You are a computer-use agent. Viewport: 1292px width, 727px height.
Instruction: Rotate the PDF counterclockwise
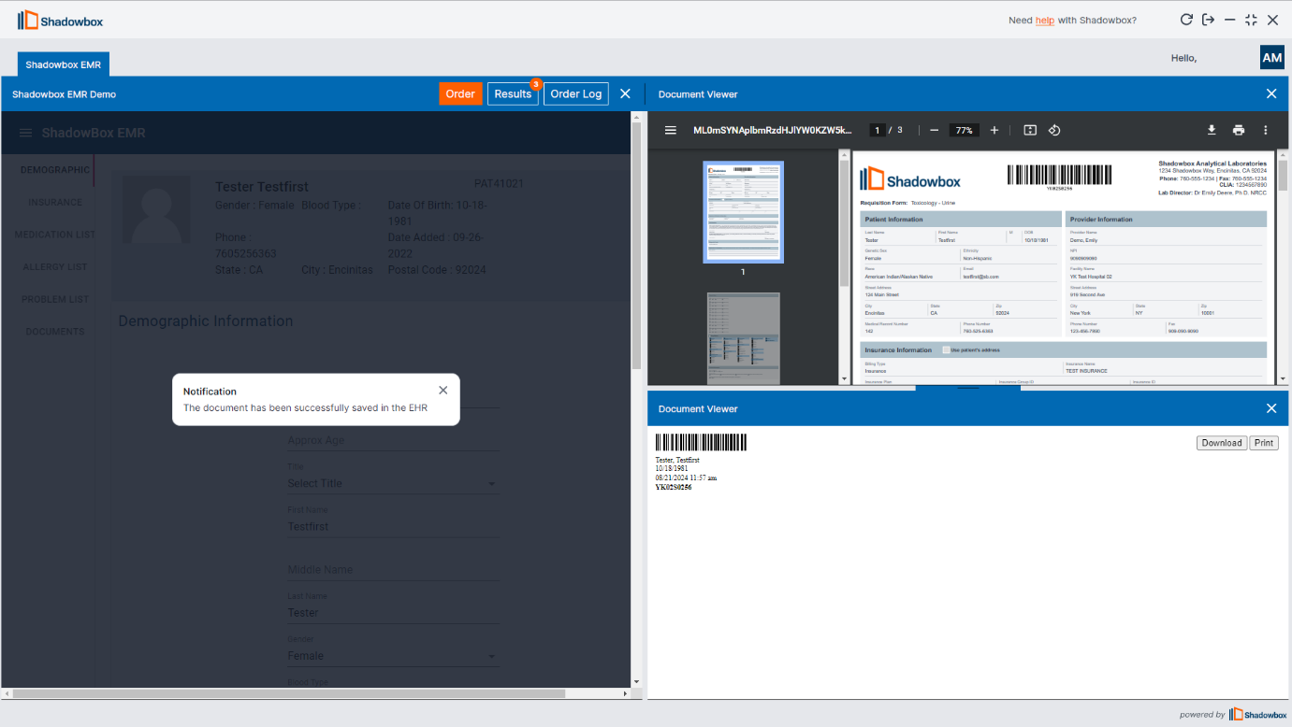pos(1054,130)
